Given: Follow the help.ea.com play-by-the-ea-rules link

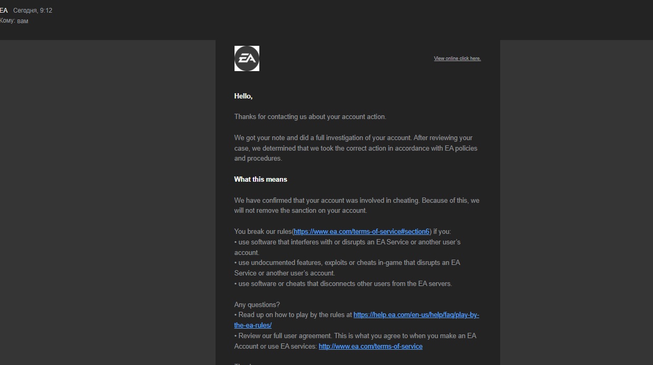Looking at the screenshot, I should click(x=416, y=315).
